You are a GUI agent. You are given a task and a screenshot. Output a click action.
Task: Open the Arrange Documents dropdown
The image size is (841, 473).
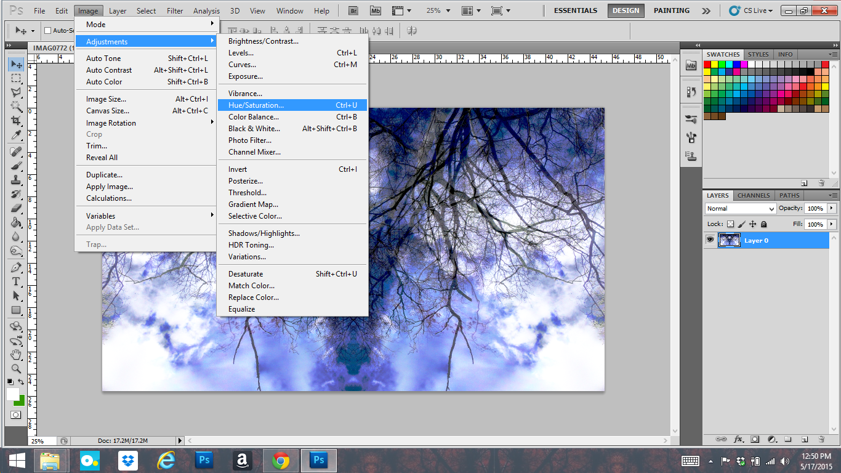point(471,10)
